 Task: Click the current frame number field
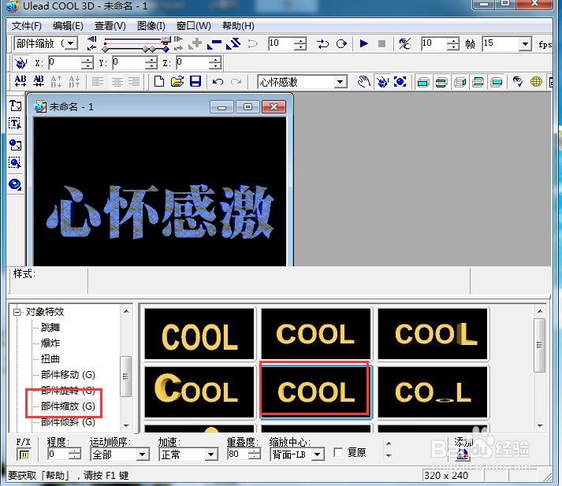pyautogui.click(x=281, y=43)
